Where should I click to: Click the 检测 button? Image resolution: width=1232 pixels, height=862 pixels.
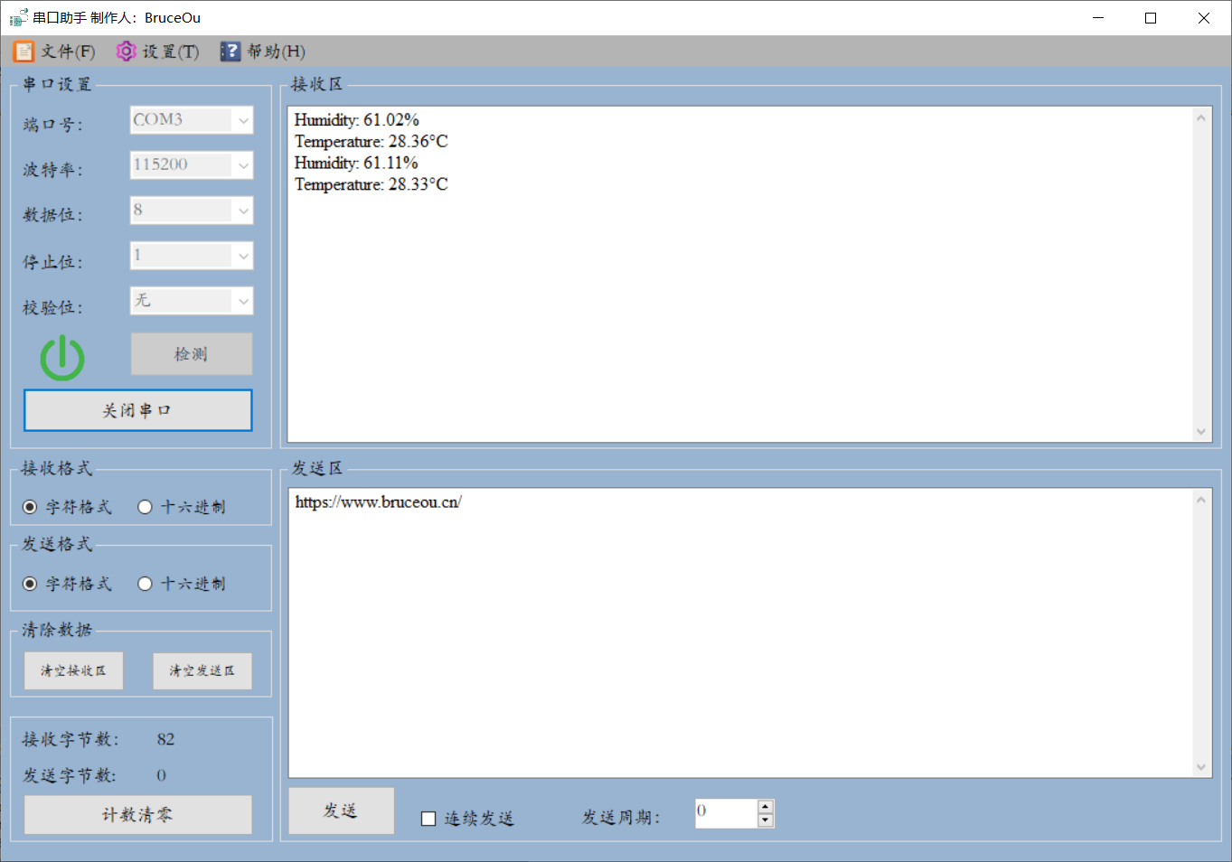coord(192,354)
